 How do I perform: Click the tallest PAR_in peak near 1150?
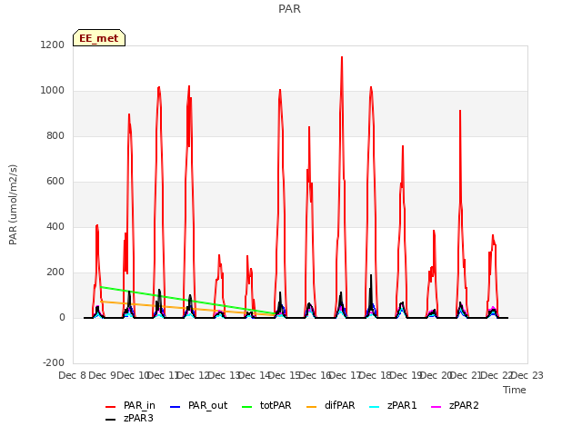(342, 58)
